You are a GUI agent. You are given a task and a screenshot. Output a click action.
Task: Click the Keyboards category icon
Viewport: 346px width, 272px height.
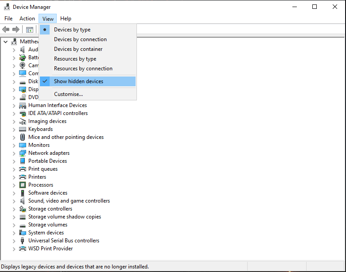23,129
